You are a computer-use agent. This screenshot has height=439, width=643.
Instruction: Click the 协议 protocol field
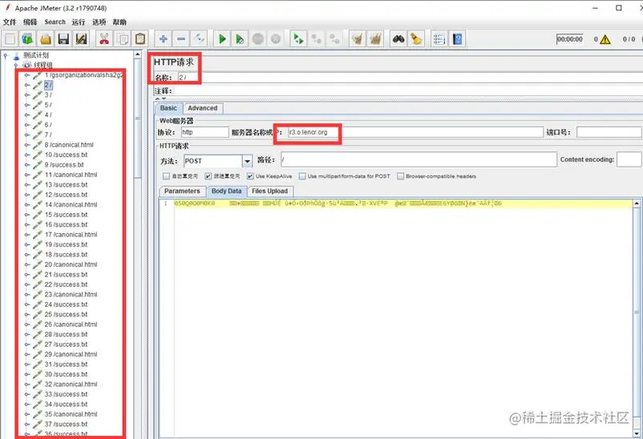tap(205, 132)
